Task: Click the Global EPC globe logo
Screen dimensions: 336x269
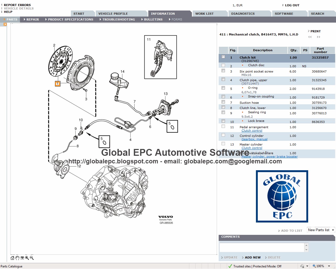Action: click(x=282, y=196)
